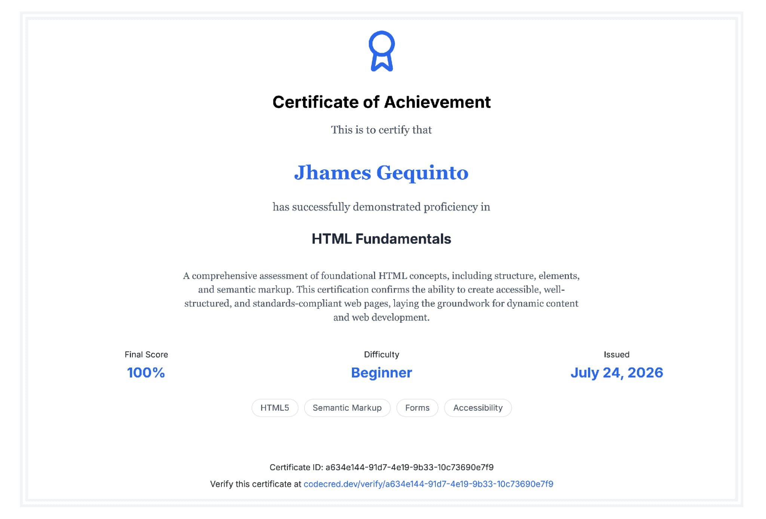
Task: Click the 'Verify this certificate at' text
Action: click(255, 484)
